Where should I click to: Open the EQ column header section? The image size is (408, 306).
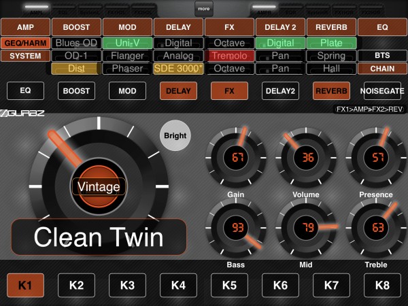tap(382, 27)
